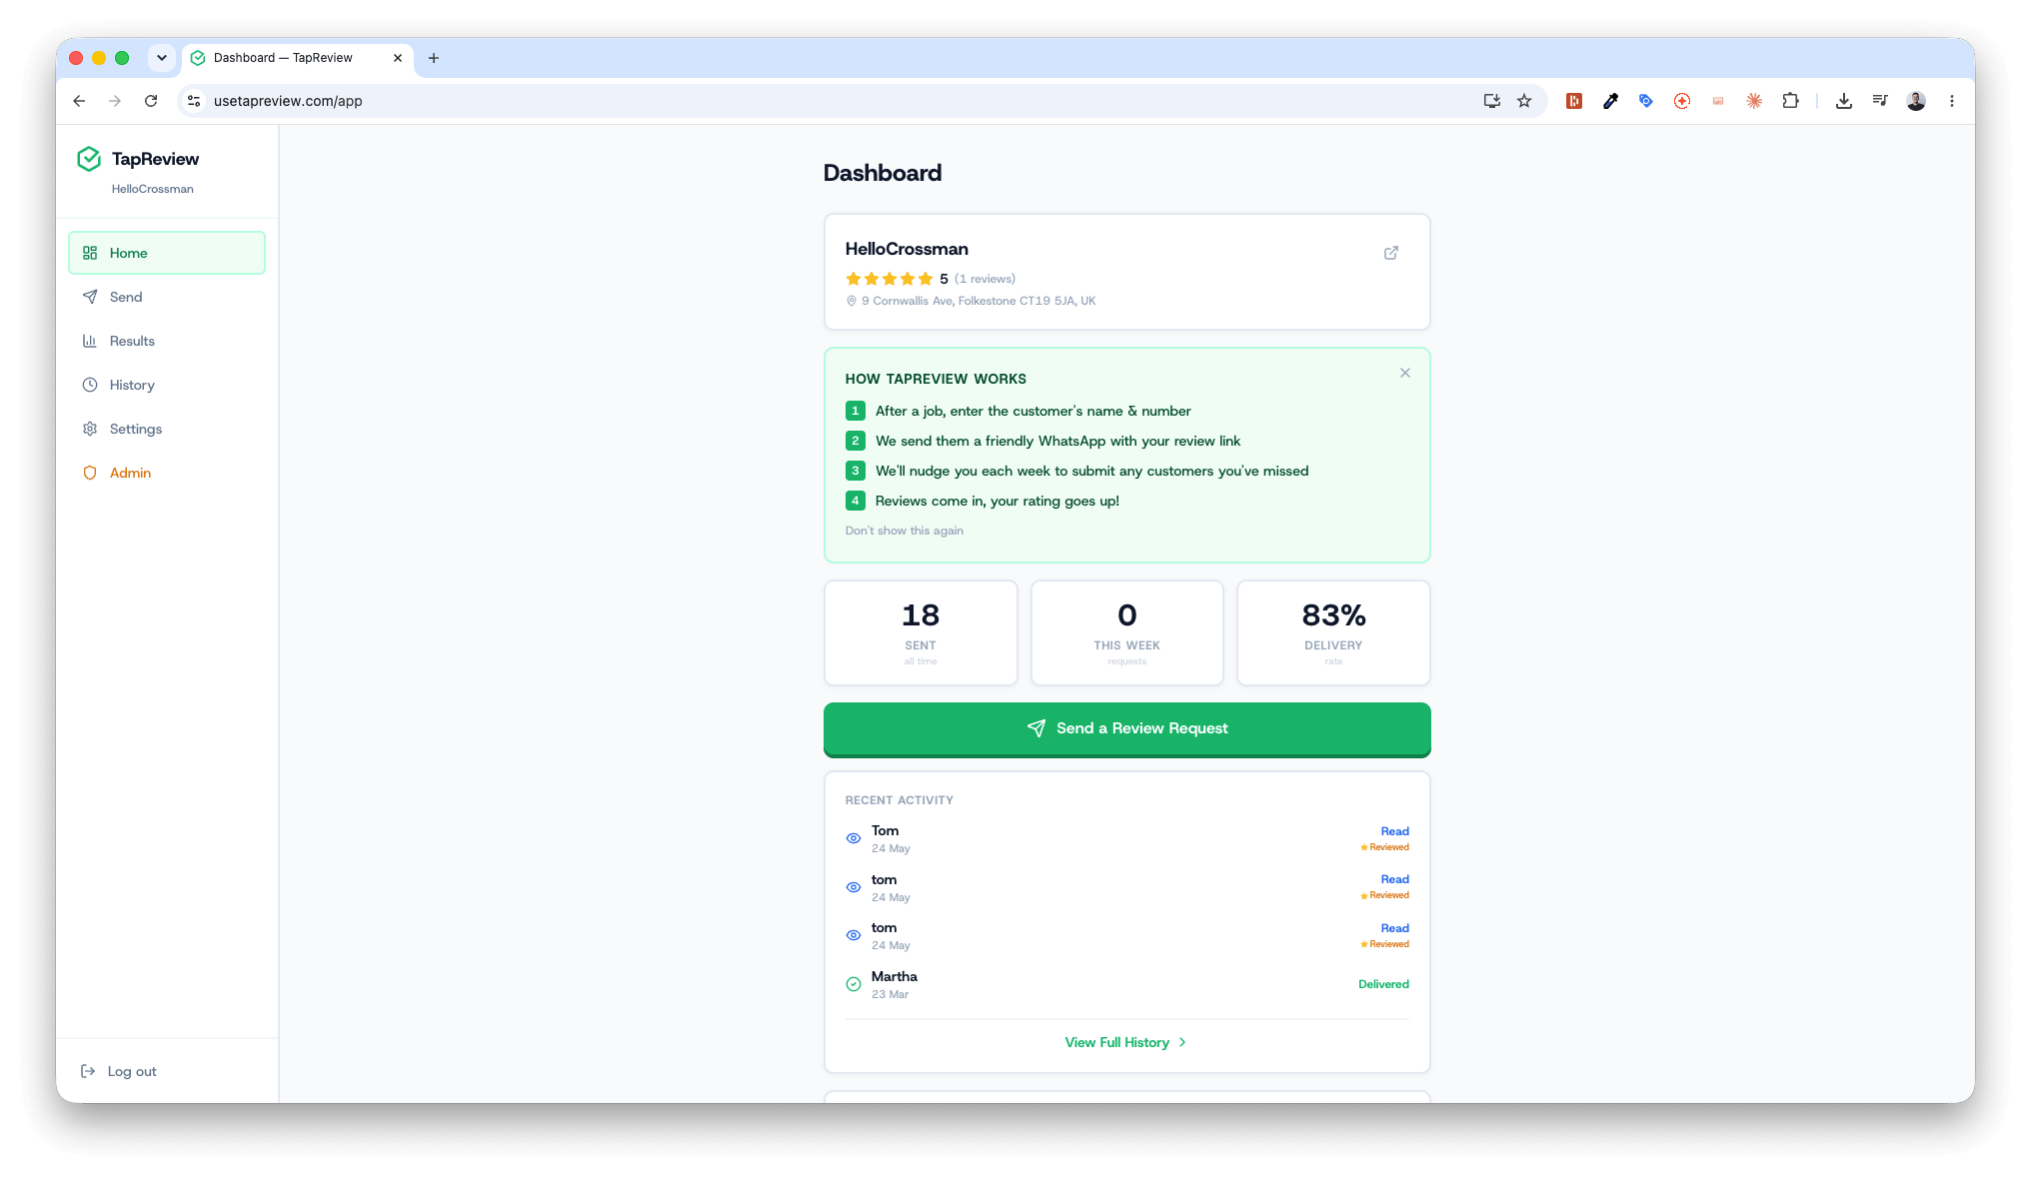Open HelloCrossman external link icon
2031x1177 pixels.
click(1390, 253)
